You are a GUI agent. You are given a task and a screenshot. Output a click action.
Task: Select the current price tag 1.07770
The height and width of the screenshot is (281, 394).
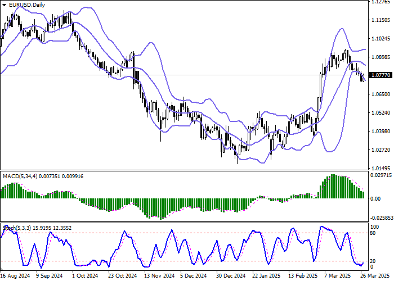pos(381,75)
